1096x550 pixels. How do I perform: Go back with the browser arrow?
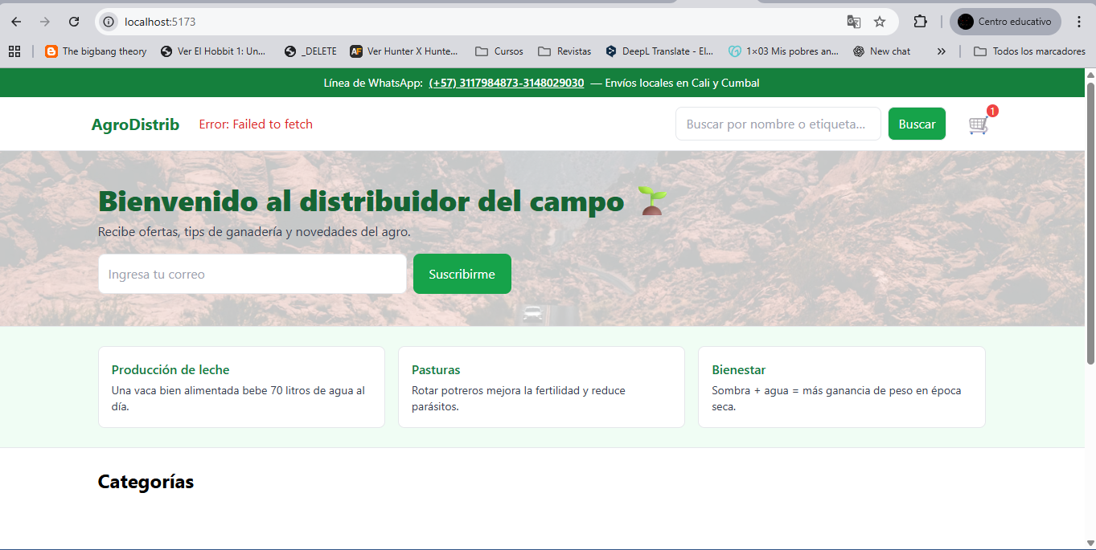click(16, 22)
